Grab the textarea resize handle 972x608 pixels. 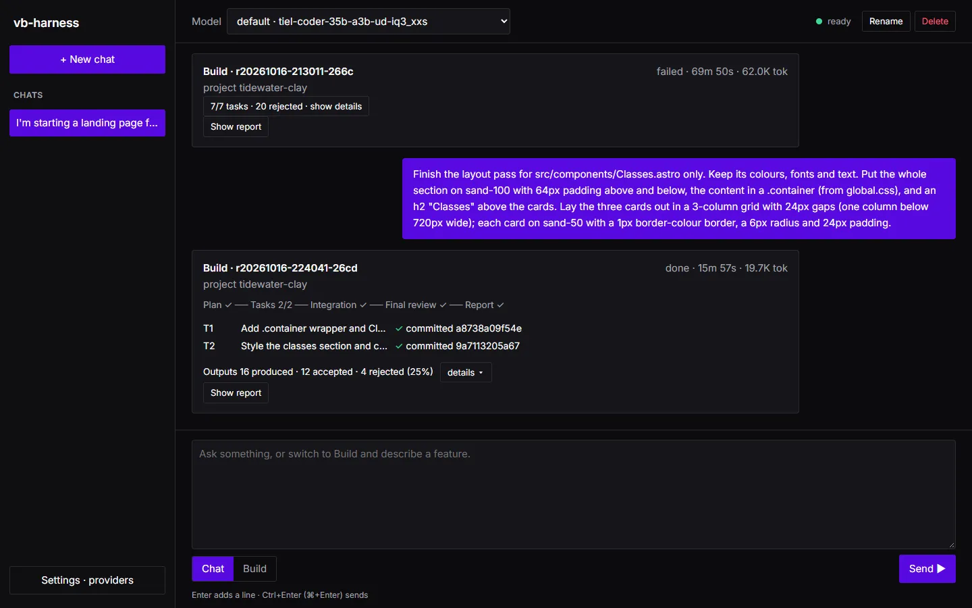click(x=951, y=544)
